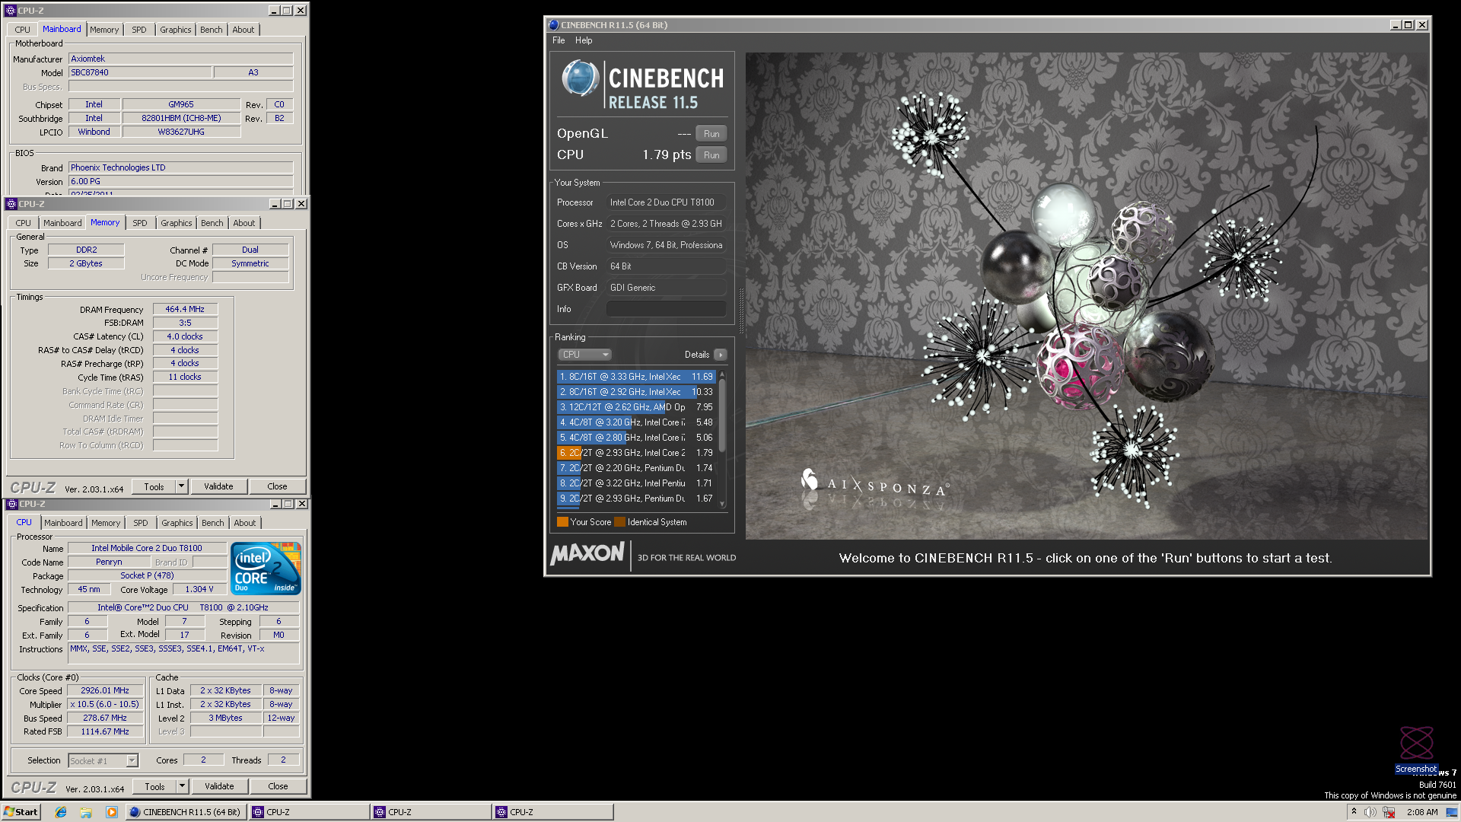Click the volume speaker tray icon
The height and width of the screenshot is (822, 1461).
(x=1370, y=812)
